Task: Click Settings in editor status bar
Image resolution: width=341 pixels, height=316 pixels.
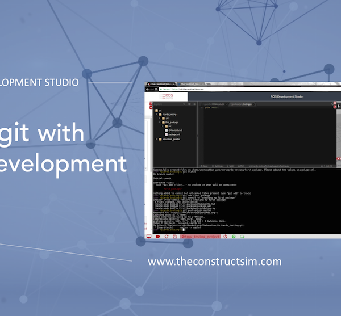Action: (218, 166)
